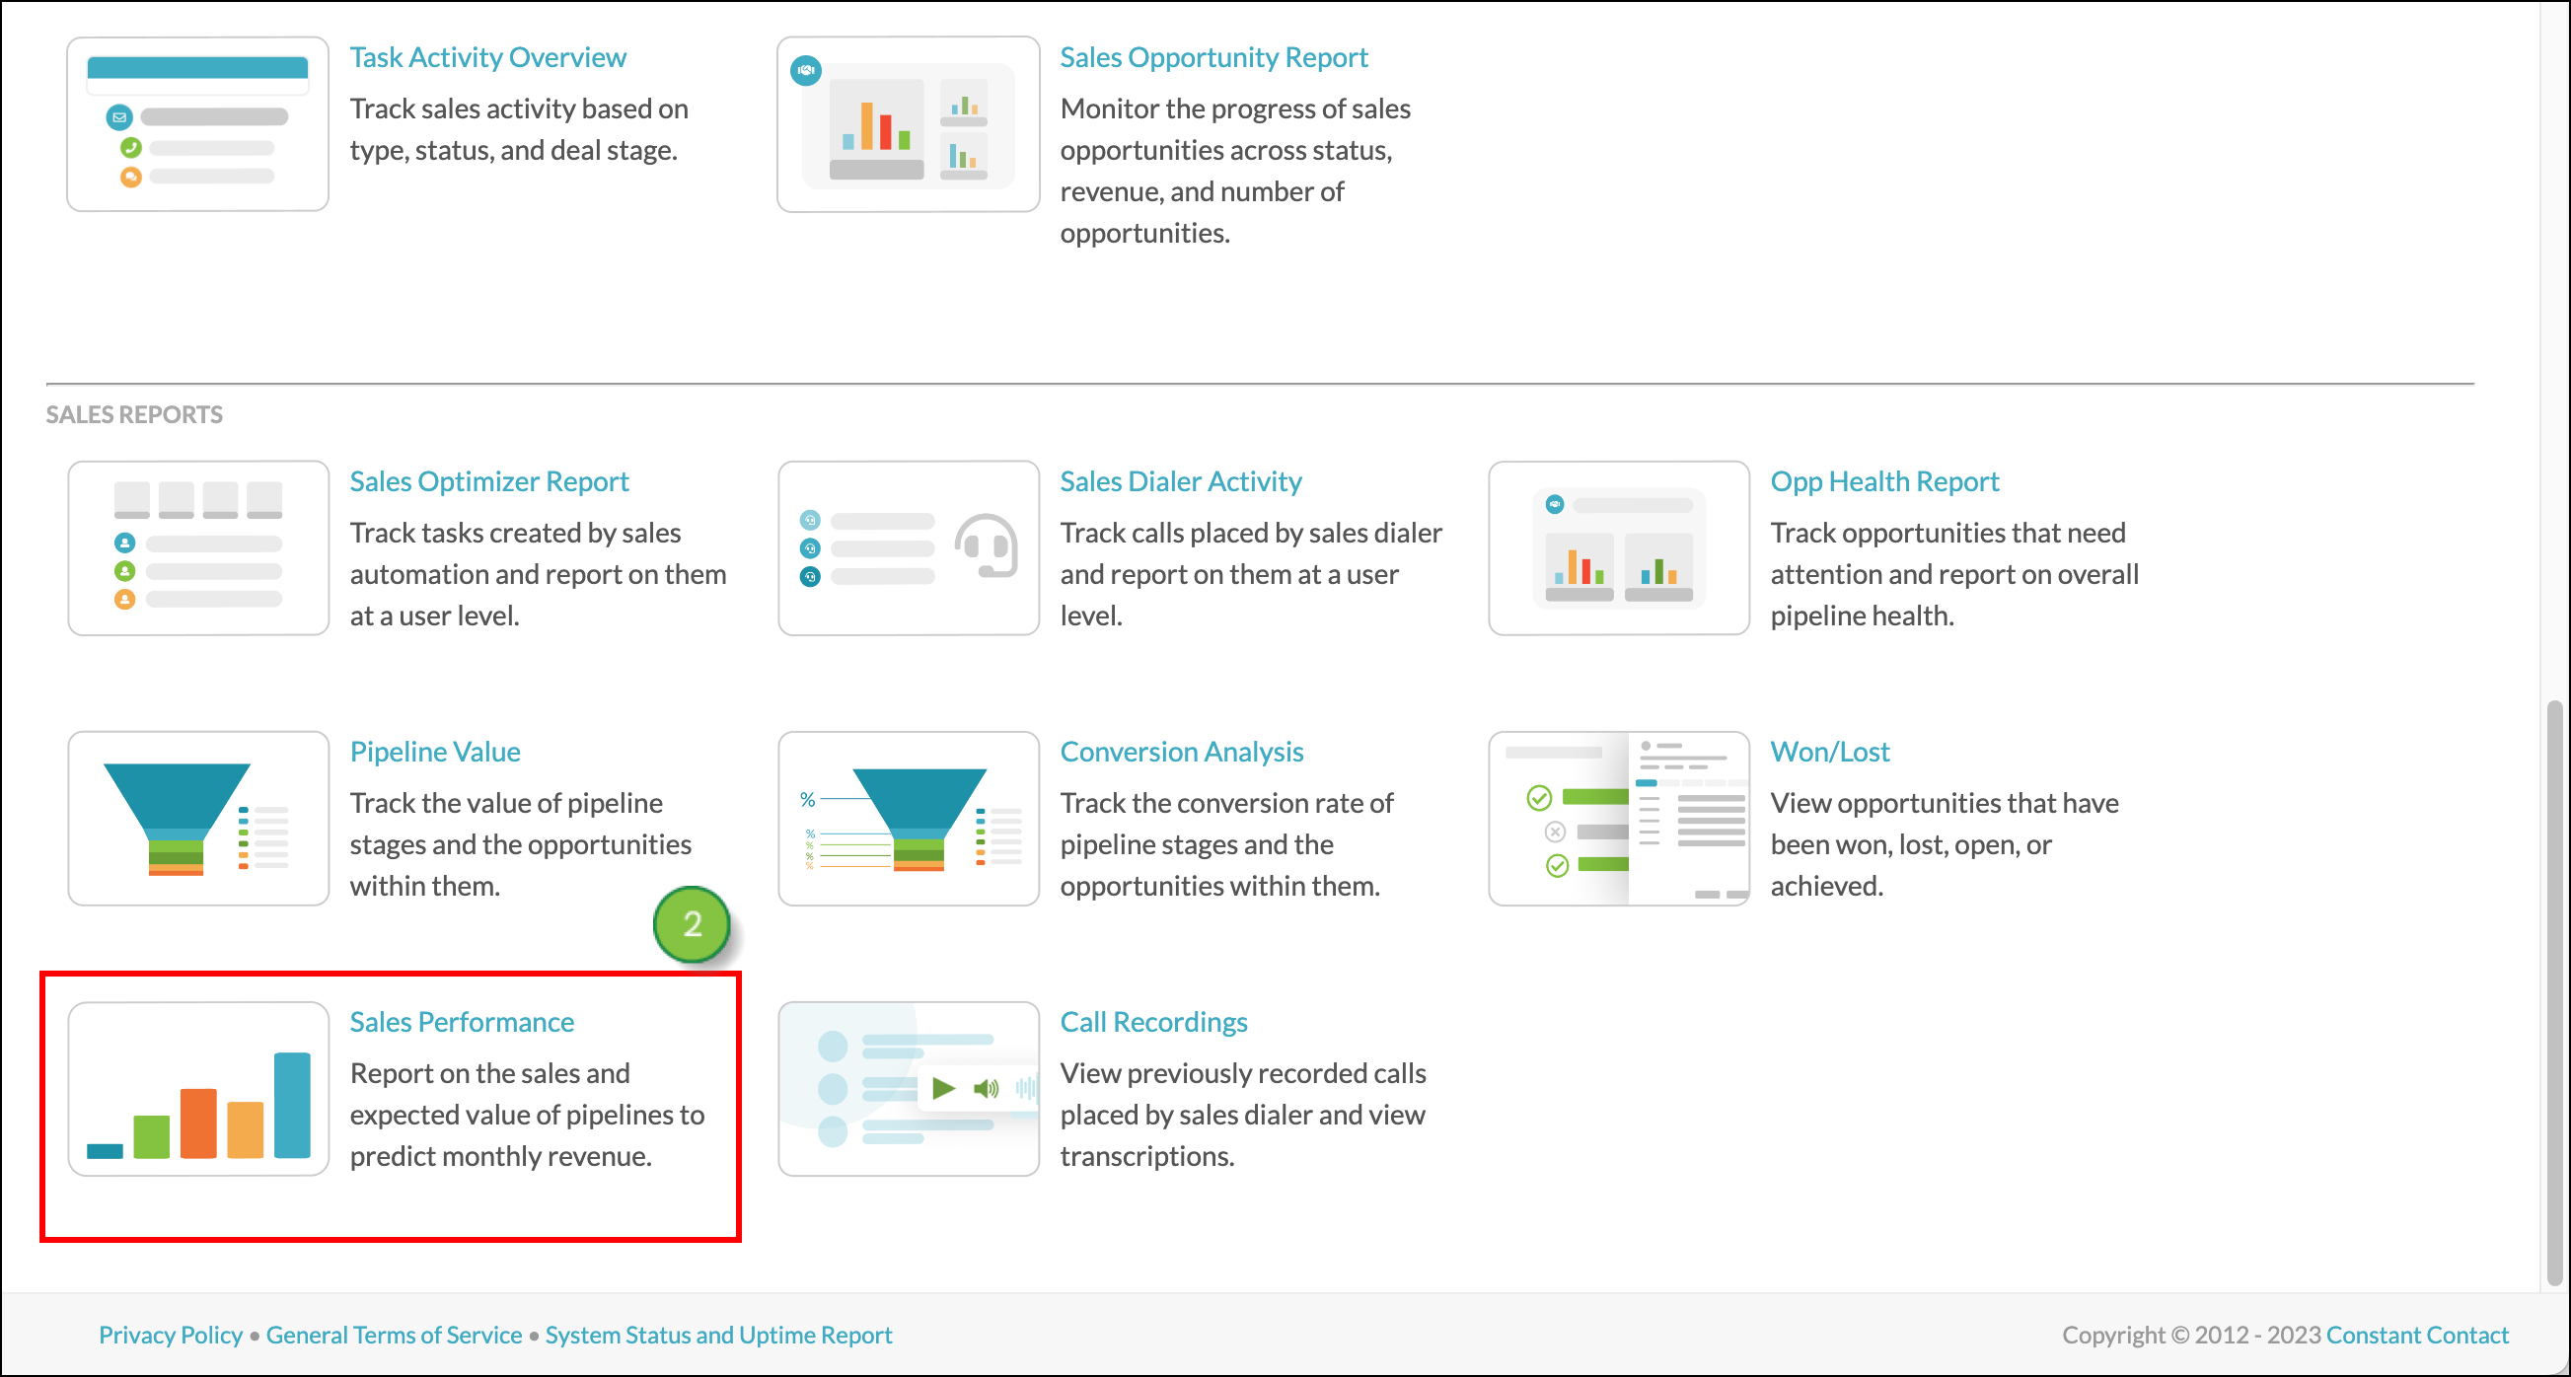The height and width of the screenshot is (1377, 2571).
Task: Click the page vertical scrollbar thumb
Action: [x=2554, y=993]
